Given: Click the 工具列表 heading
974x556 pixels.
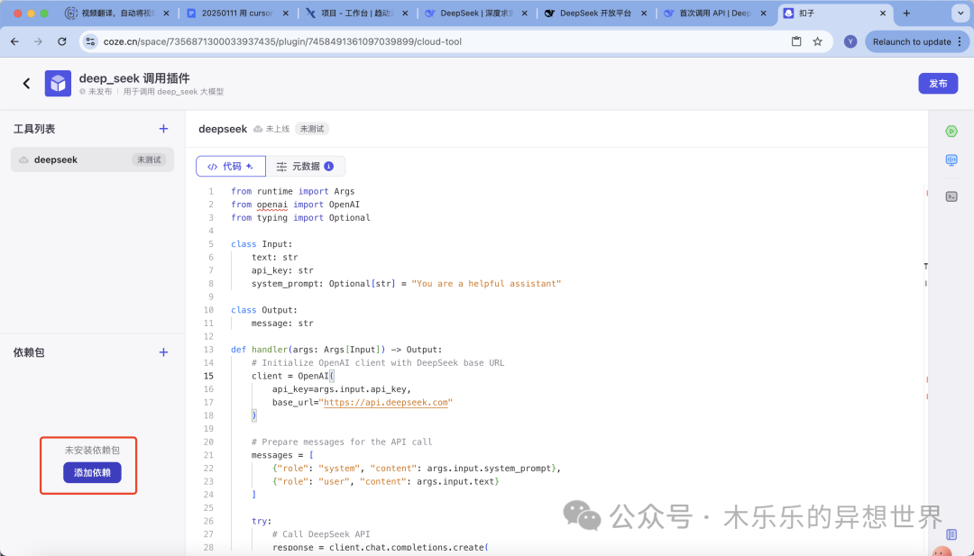Looking at the screenshot, I should tap(34, 129).
